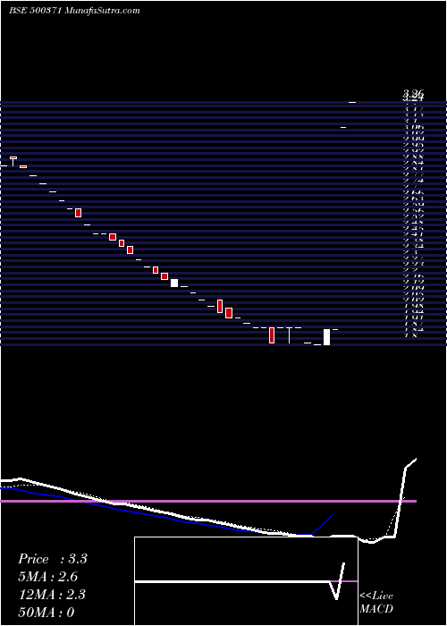The width and height of the screenshot is (447, 626).
Task: Click the tall white candlestick near chart bottom
Action: (326, 337)
